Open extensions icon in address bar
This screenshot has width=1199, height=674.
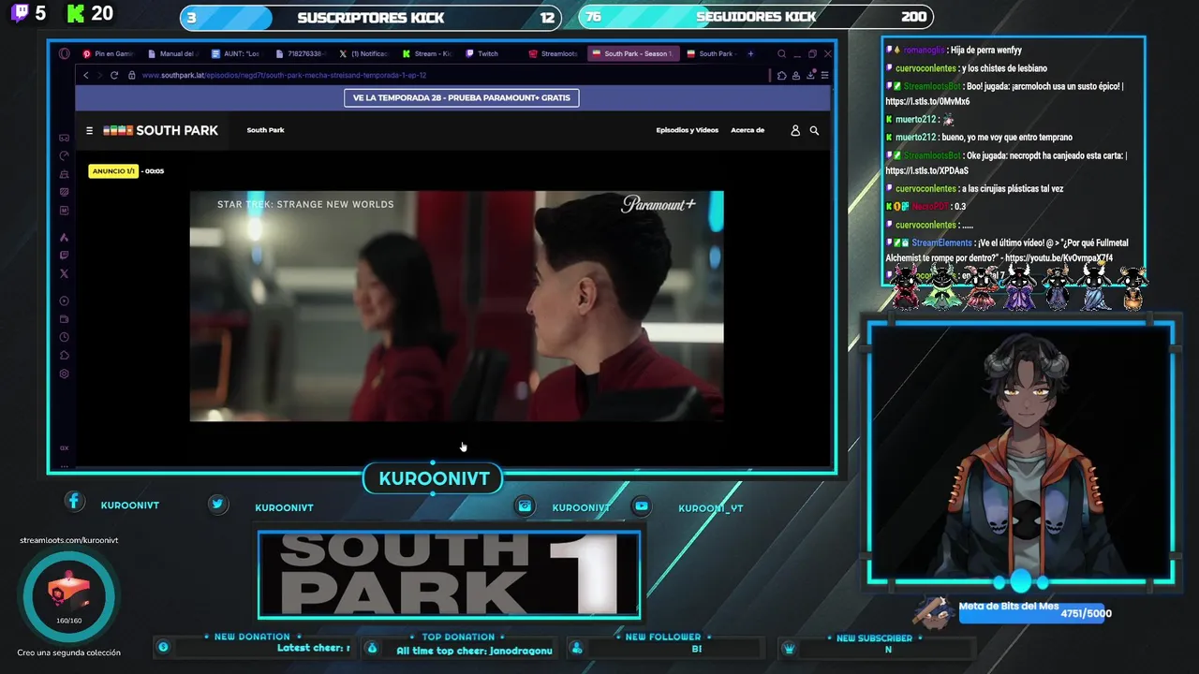(x=782, y=75)
